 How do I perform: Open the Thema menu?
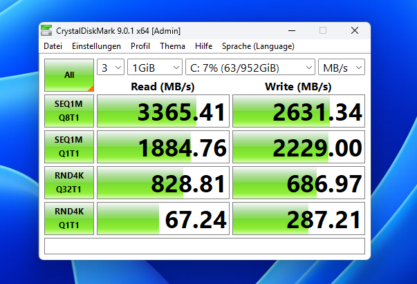[172, 46]
